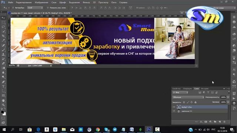Viewport: 237px width, 133px height.
Task: Enable Показать упр. элем. checkbox
Action: coord(48,8)
